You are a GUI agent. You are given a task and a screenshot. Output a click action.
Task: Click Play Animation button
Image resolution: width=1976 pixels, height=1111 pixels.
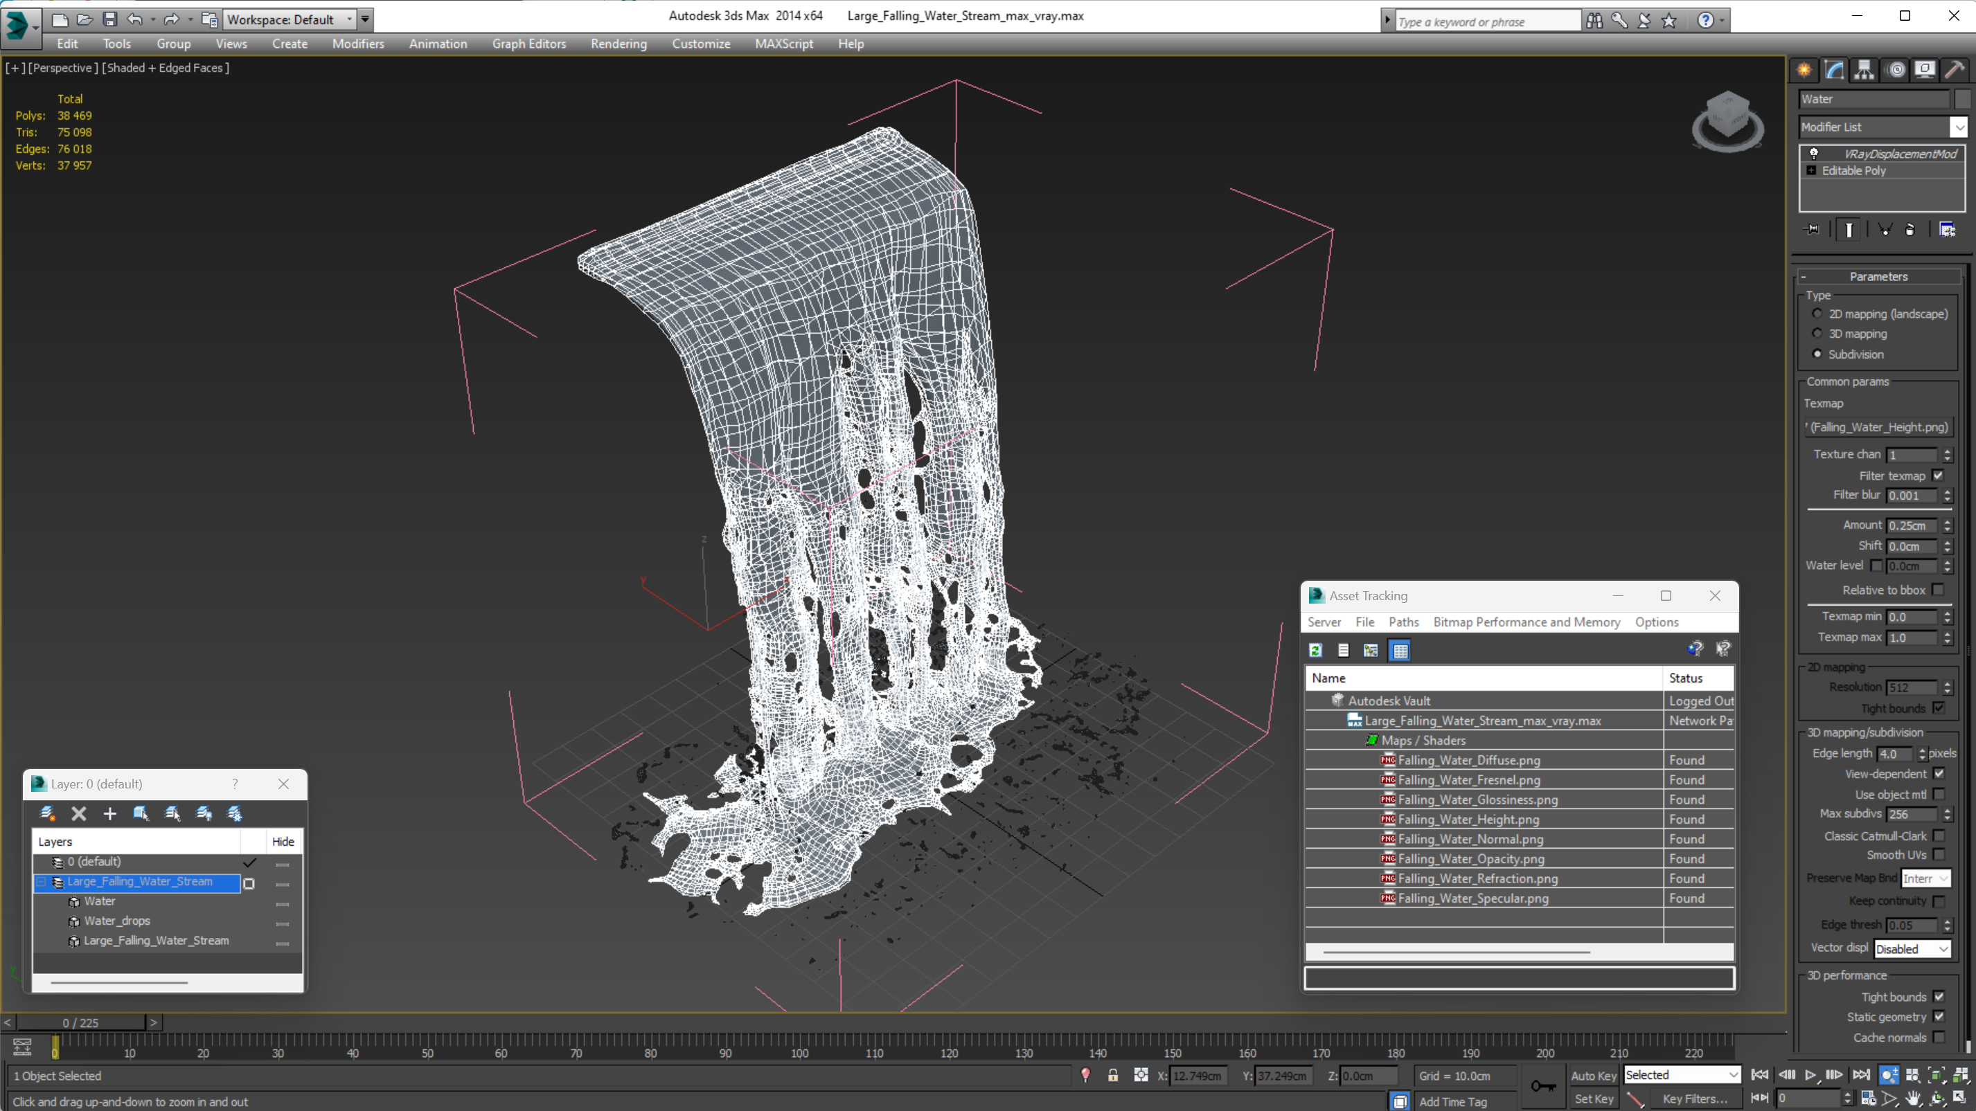(1810, 1075)
